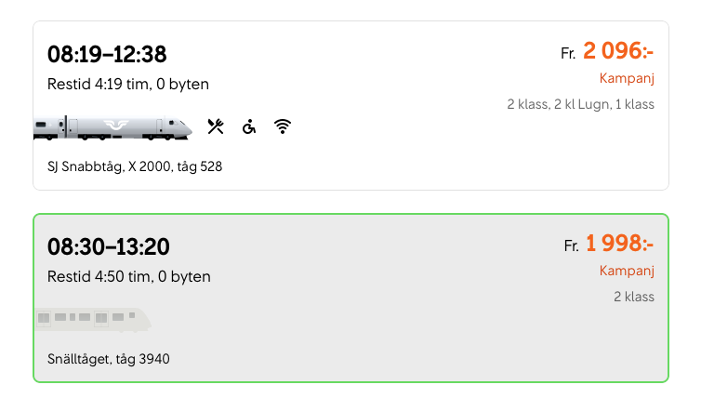Click the wheelchair accessibility icon
Viewport: 701px width, 398px height.
click(x=249, y=126)
